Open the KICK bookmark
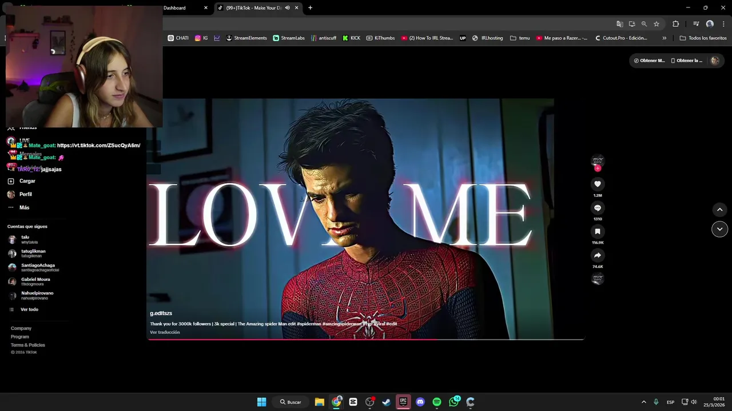 [351, 38]
